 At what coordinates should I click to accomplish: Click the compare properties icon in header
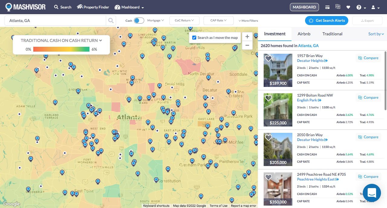[x=338, y=7]
